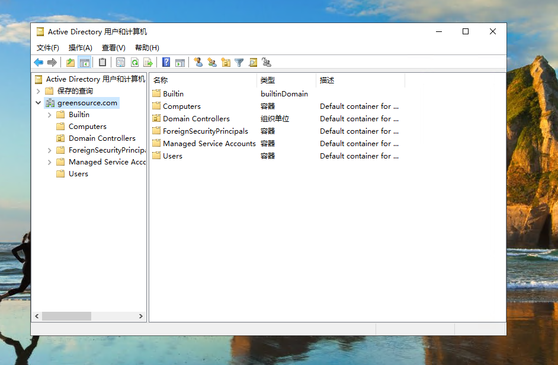Find objects in Active Directory icon

(253, 63)
